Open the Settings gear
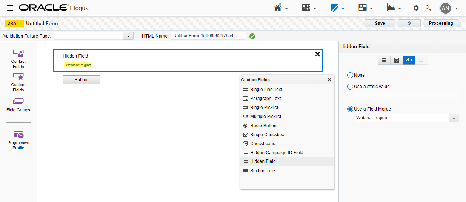 pos(416,8)
